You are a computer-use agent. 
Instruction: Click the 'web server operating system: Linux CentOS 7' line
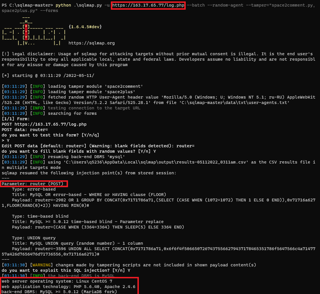tap(57, 281)
